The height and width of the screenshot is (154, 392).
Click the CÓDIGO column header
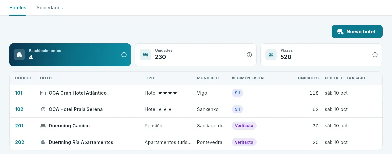click(x=23, y=78)
